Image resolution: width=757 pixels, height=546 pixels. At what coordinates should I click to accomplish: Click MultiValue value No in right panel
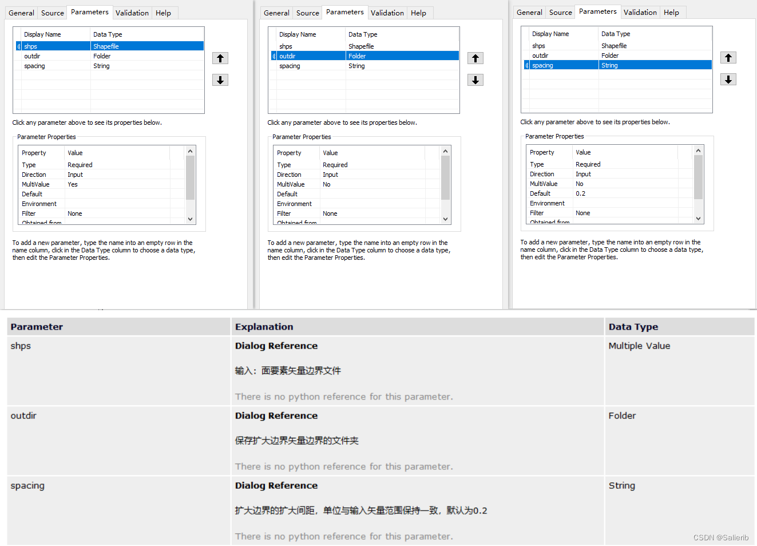(580, 184)
